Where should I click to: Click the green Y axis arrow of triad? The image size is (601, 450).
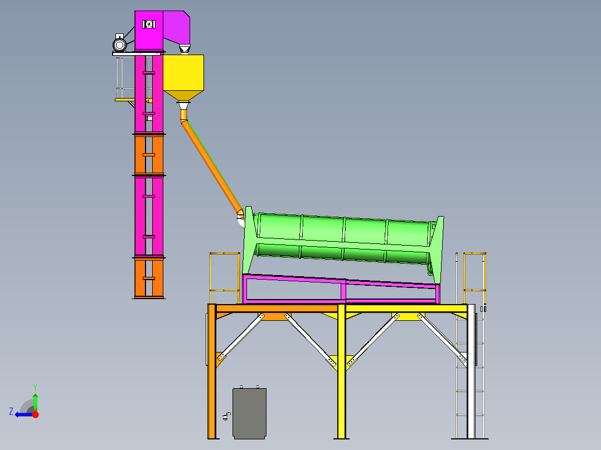click(x=35, y=402)
